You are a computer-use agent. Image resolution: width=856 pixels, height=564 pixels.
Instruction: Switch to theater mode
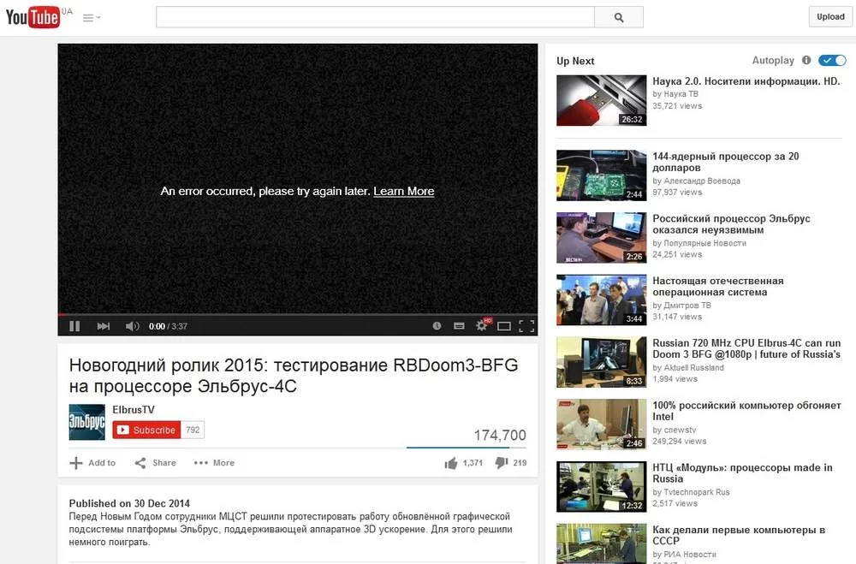504,326
